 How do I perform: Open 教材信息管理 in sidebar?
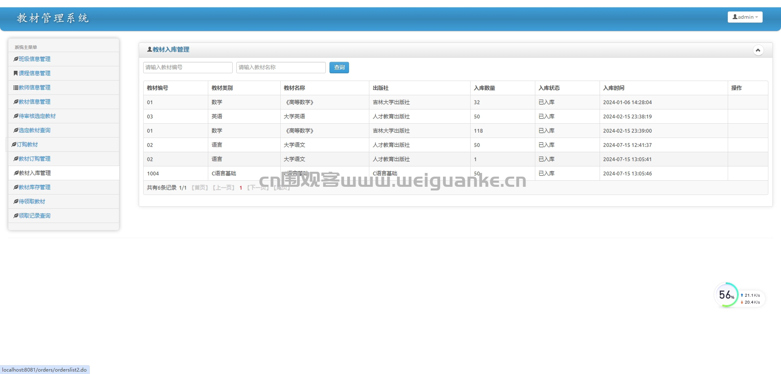coord(35,102)
